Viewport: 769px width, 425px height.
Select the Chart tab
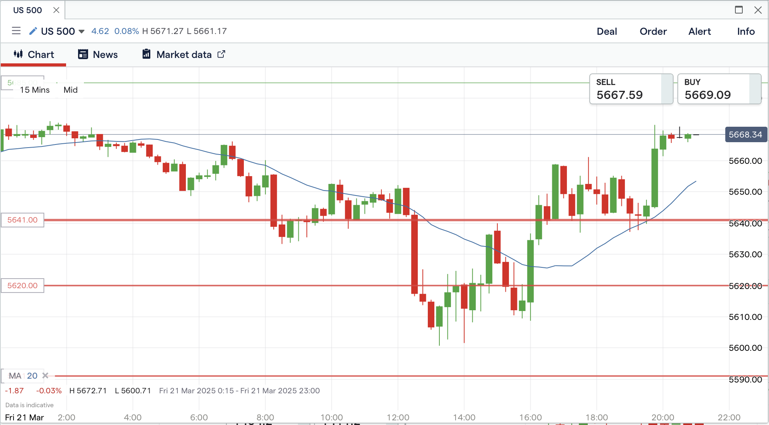41,54
